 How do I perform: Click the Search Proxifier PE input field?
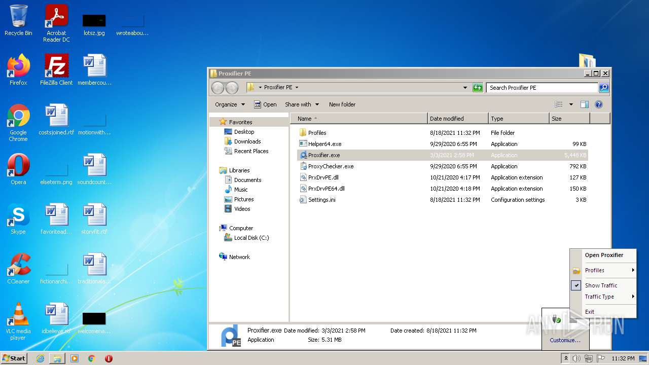point(542,88)
